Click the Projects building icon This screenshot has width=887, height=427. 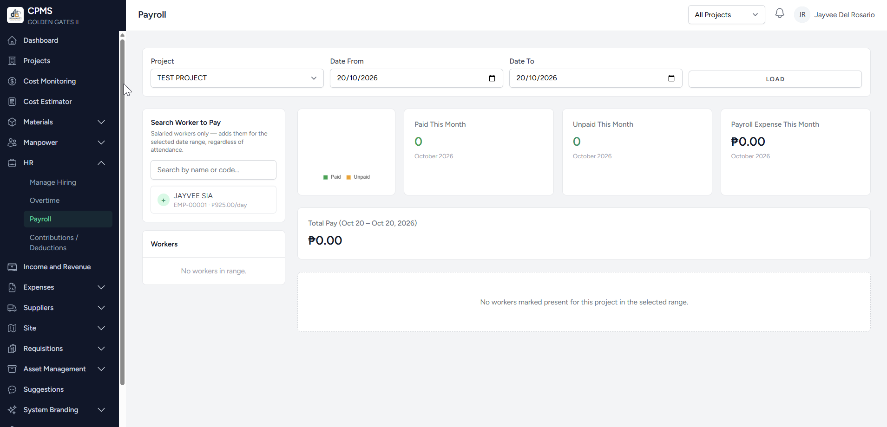[x=12, y=61]
